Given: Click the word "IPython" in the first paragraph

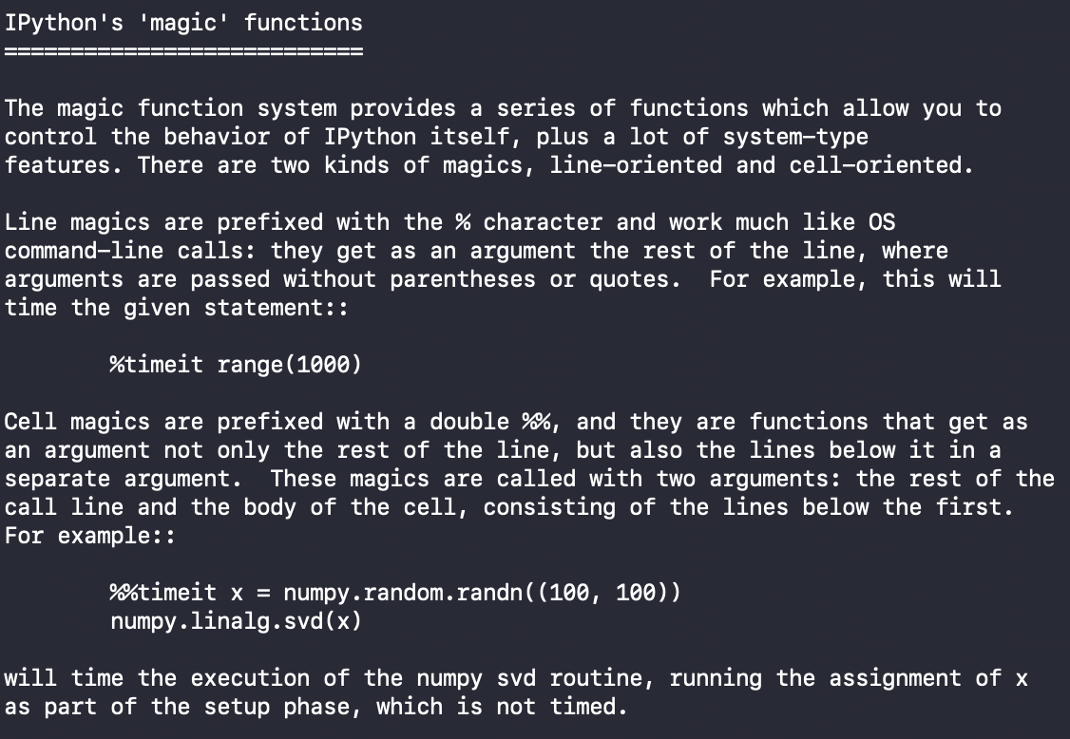Looking at the screenshot, I should point(370,137).
